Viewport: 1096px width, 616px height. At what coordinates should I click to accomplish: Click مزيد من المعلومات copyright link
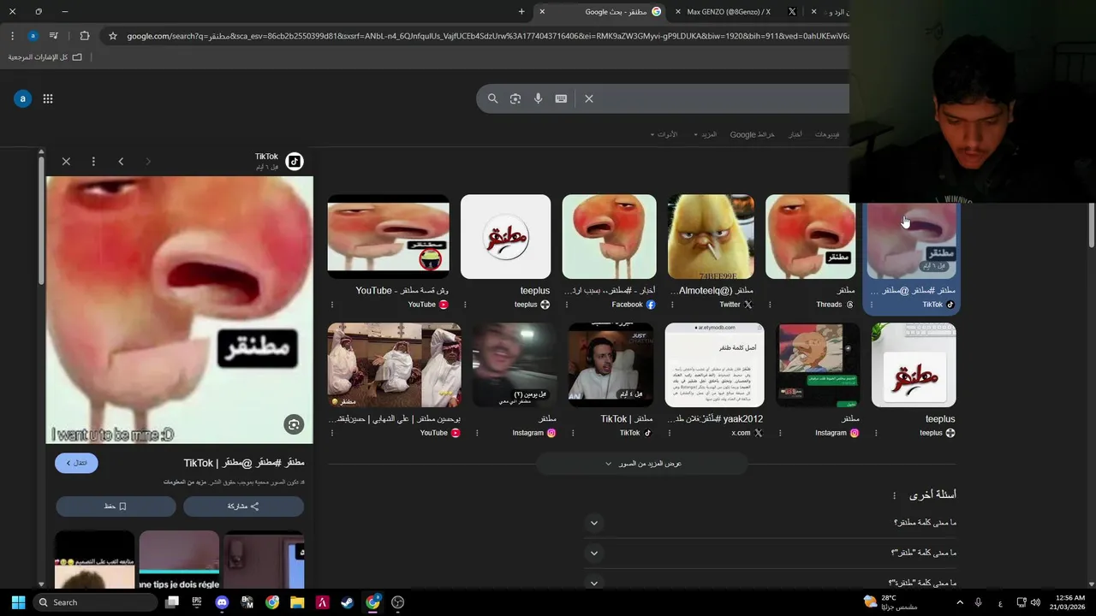[186, 483]
